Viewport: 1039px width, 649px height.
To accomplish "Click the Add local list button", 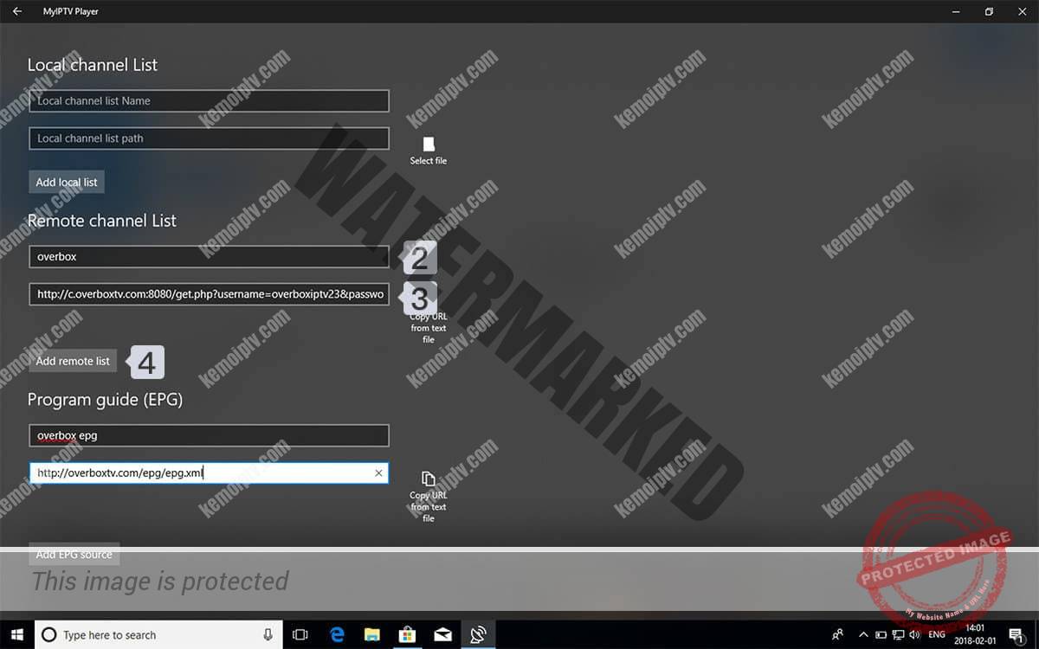I will 67,183.
